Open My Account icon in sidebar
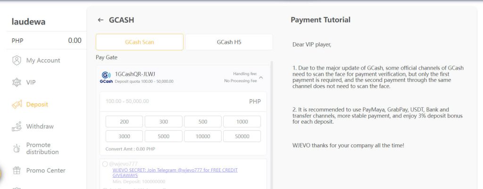The width and height of the screenshot is (483, 189). tap(17, 61)
